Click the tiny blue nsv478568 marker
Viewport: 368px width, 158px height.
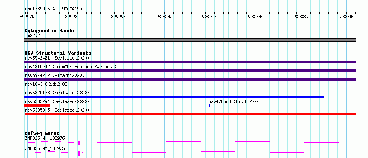coord(209,105)
